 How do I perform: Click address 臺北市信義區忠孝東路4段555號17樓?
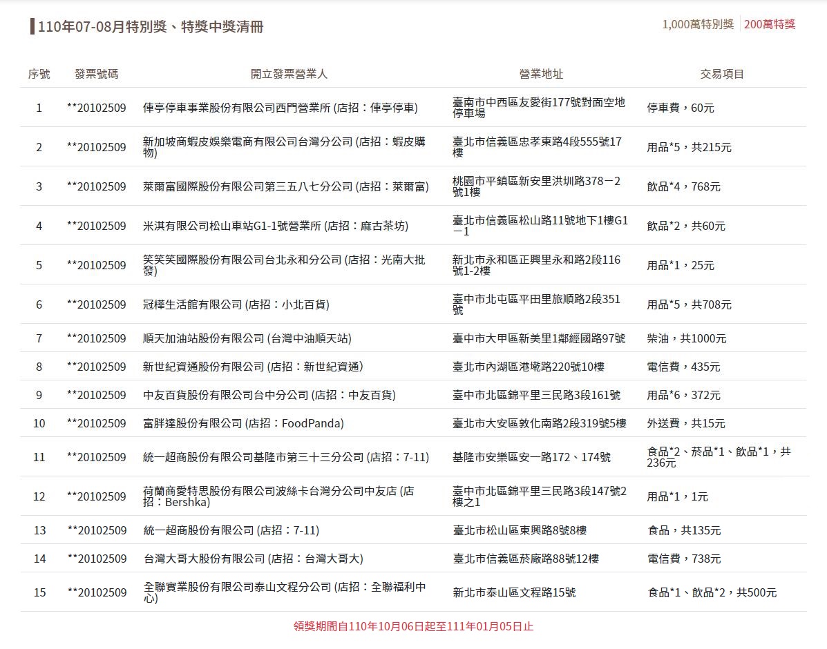click(537, 147)
